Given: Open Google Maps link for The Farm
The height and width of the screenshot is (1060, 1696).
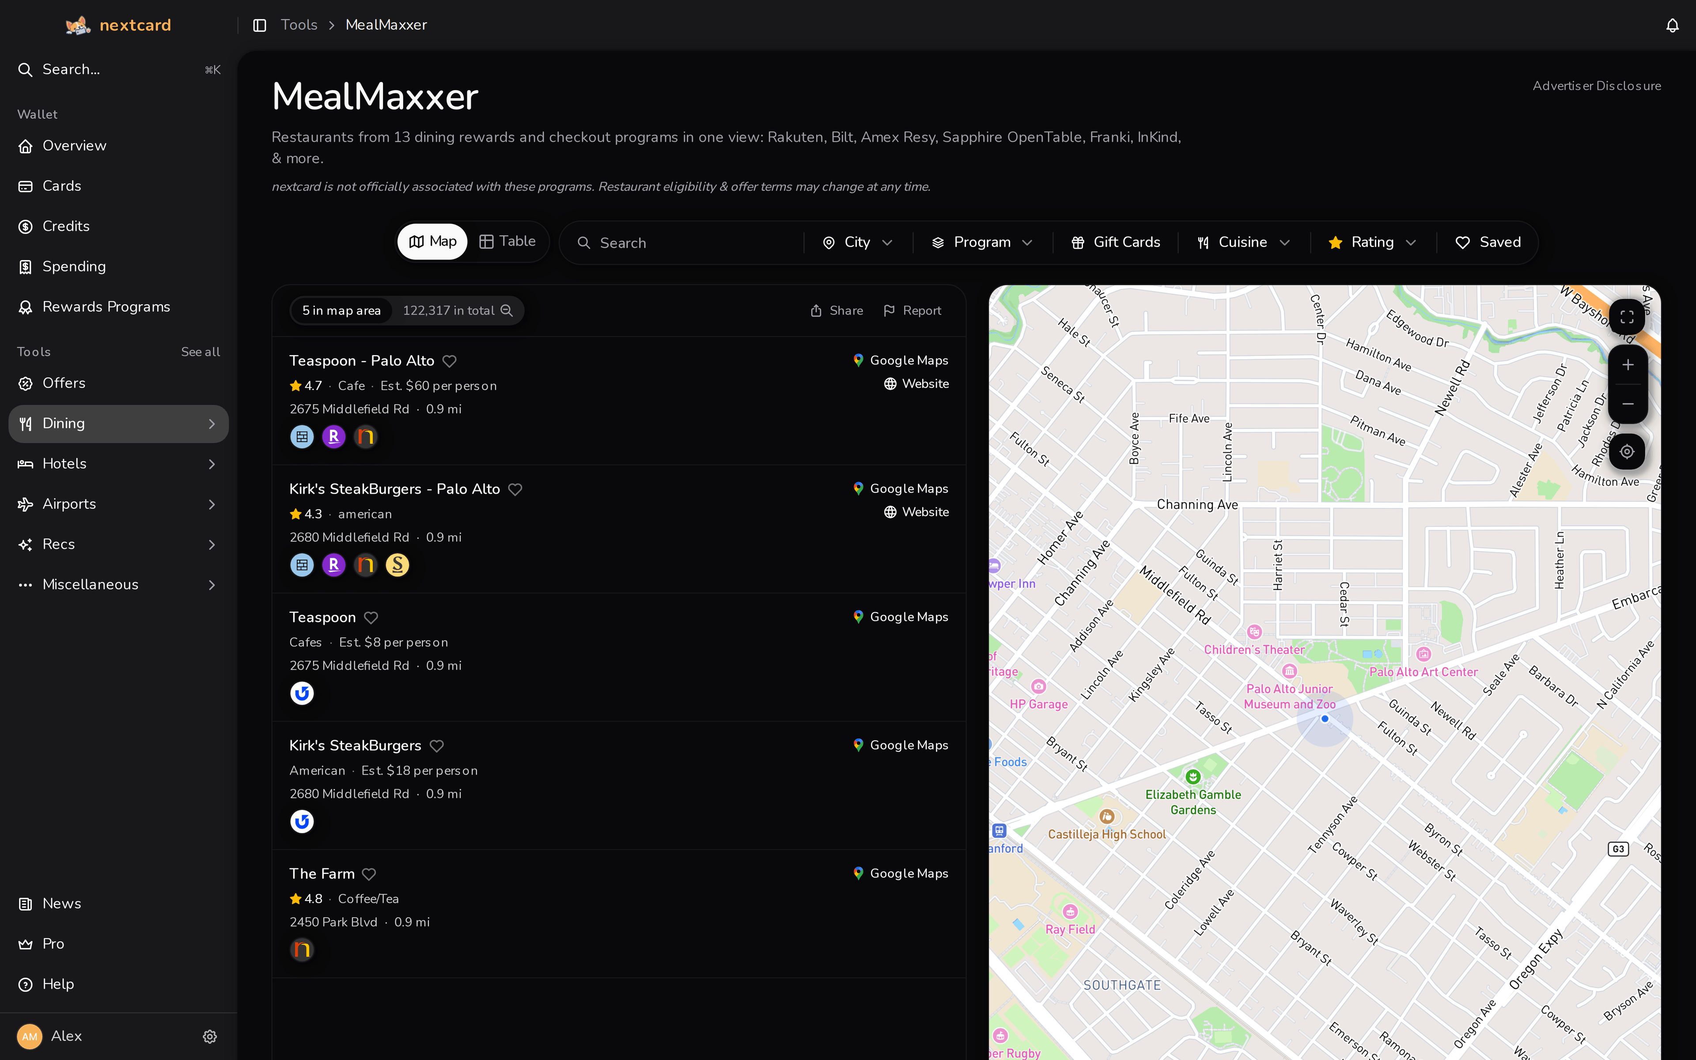Looking at the screenshot, I should (x=901, y=874).
